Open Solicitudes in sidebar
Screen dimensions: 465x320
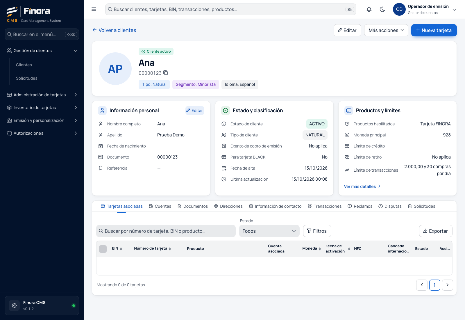[27, 78]
